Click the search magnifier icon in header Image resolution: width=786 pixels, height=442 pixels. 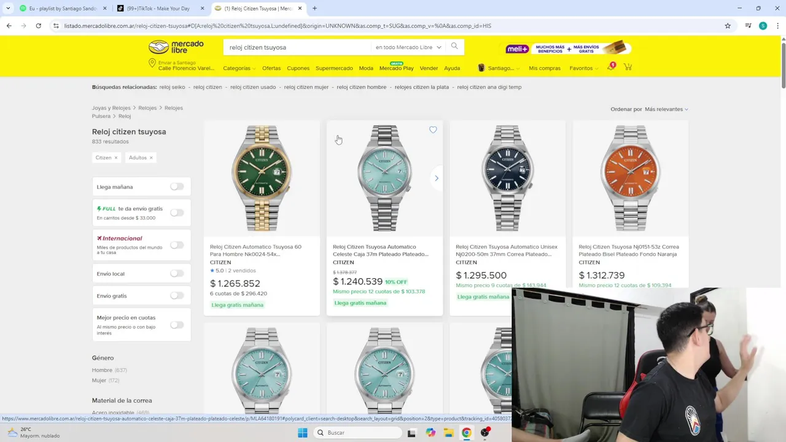coord(454,47)
